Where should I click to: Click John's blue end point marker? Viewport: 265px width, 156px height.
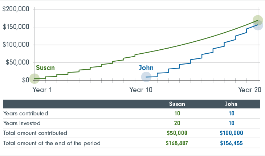coord(258,25)
